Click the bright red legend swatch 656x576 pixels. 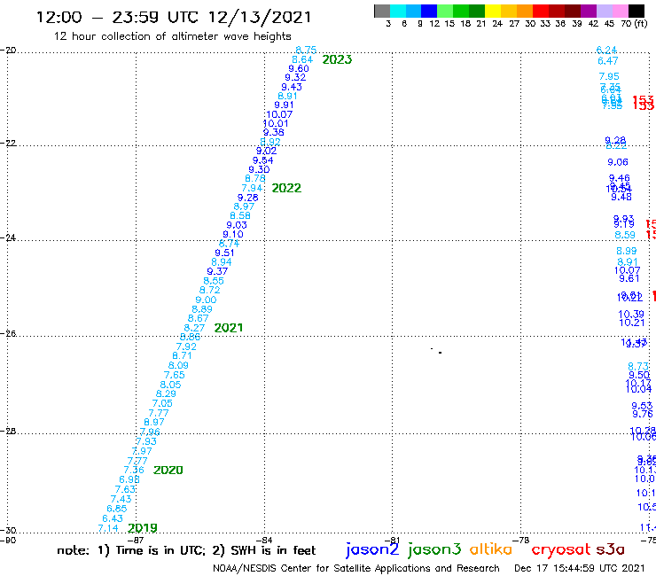[540, 11]
